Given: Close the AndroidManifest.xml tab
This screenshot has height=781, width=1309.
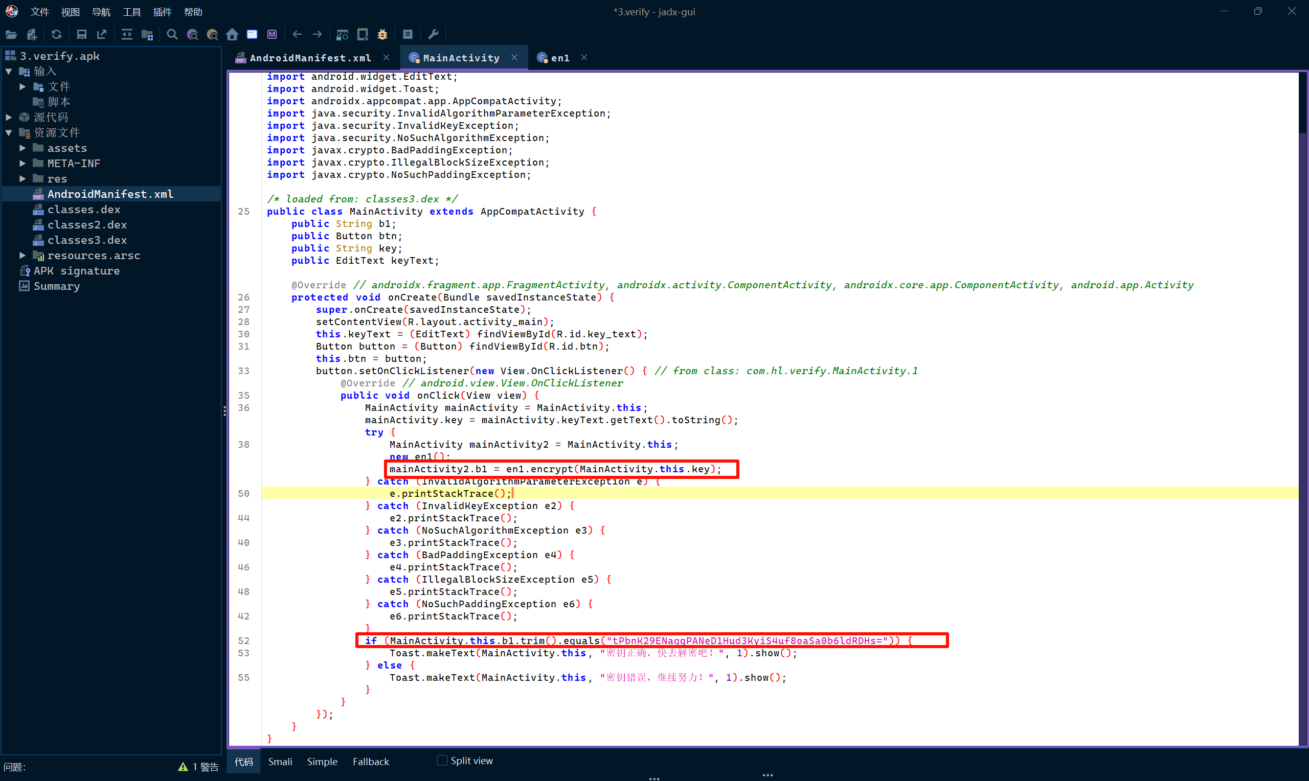Looking at the screenshot, I should (x=387, y=57).
